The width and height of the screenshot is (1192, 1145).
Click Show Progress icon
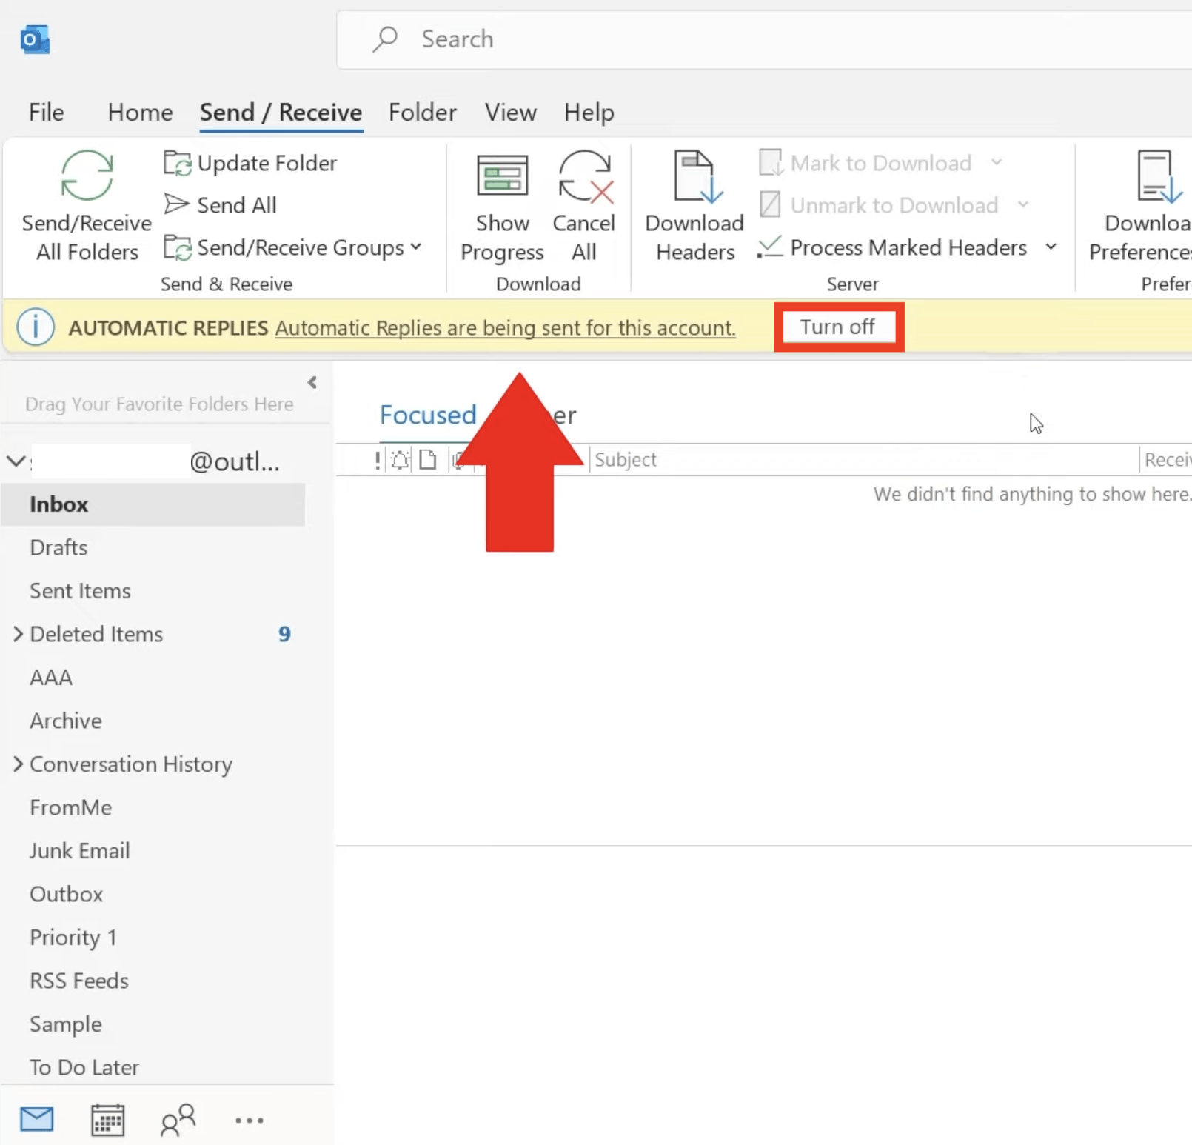pyautogui.click(x=502, y=176)
